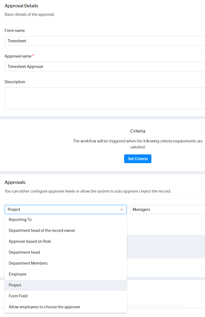Click the Approval name label
The width and height of the screenshot is (205, 317).
pos(18,56)
